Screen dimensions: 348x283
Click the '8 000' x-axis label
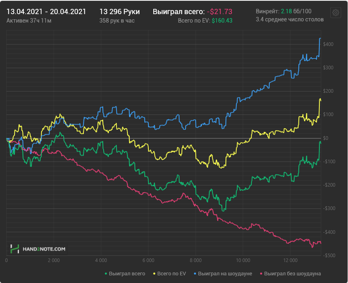pos(196,260)
